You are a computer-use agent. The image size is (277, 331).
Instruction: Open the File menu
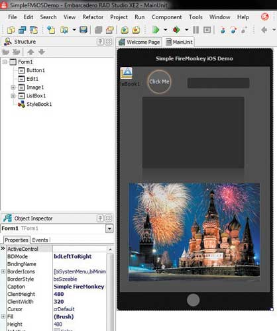pos(13,17)
